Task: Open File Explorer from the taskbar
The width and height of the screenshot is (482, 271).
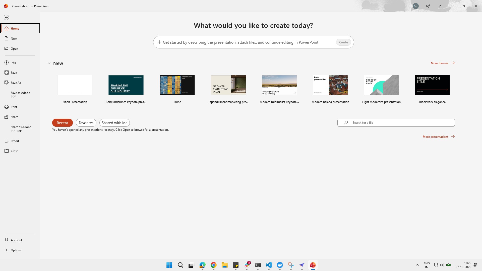Action: coord(225,265)
